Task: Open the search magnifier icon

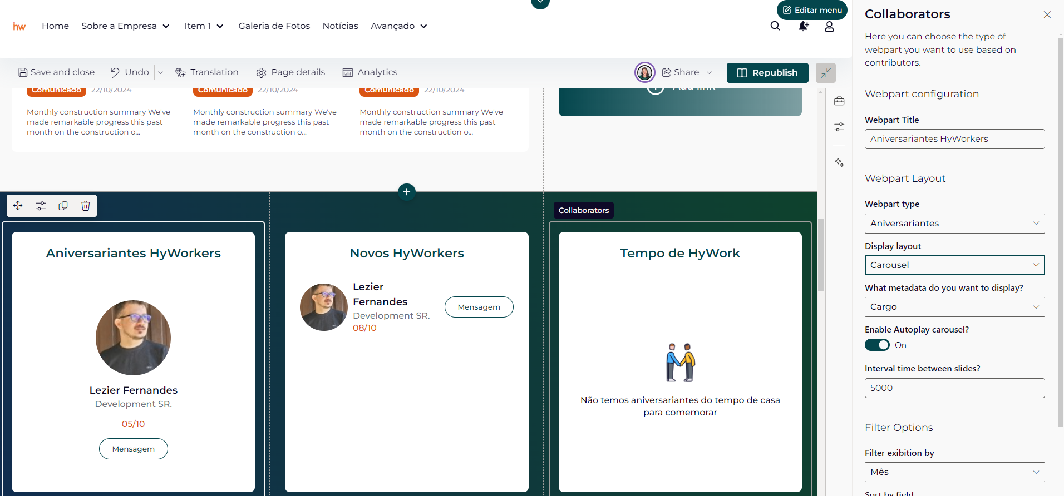Action: tap(775, 26)
